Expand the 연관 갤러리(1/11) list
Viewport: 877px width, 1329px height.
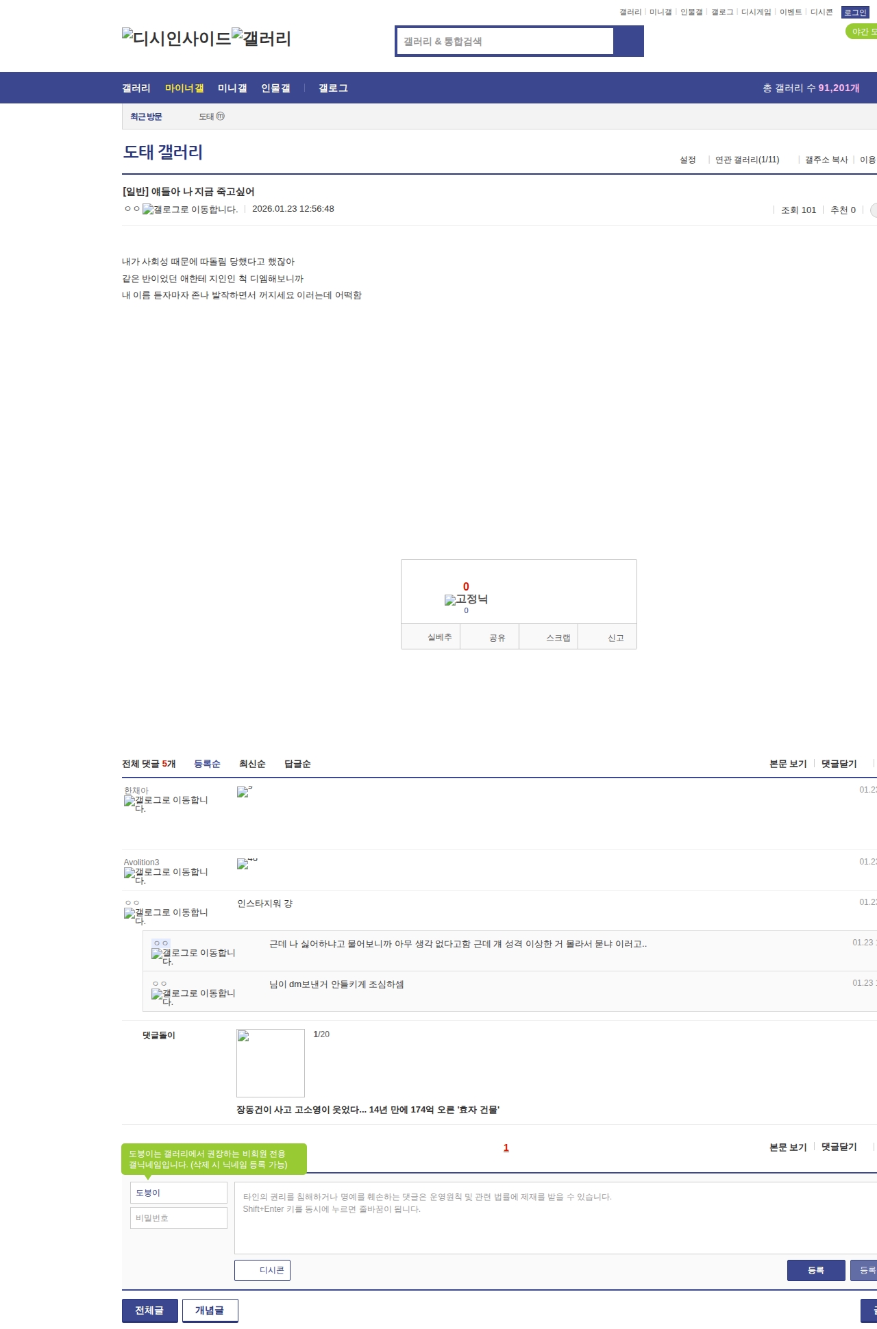747,160
